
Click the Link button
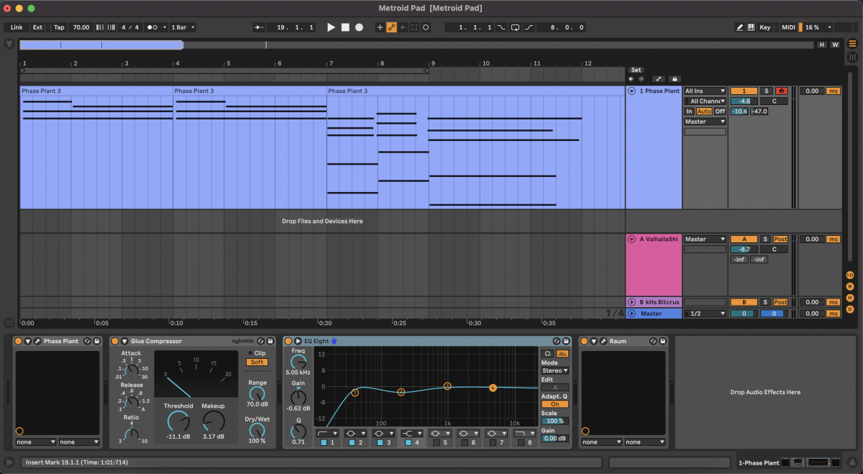[x=17, y=27]
